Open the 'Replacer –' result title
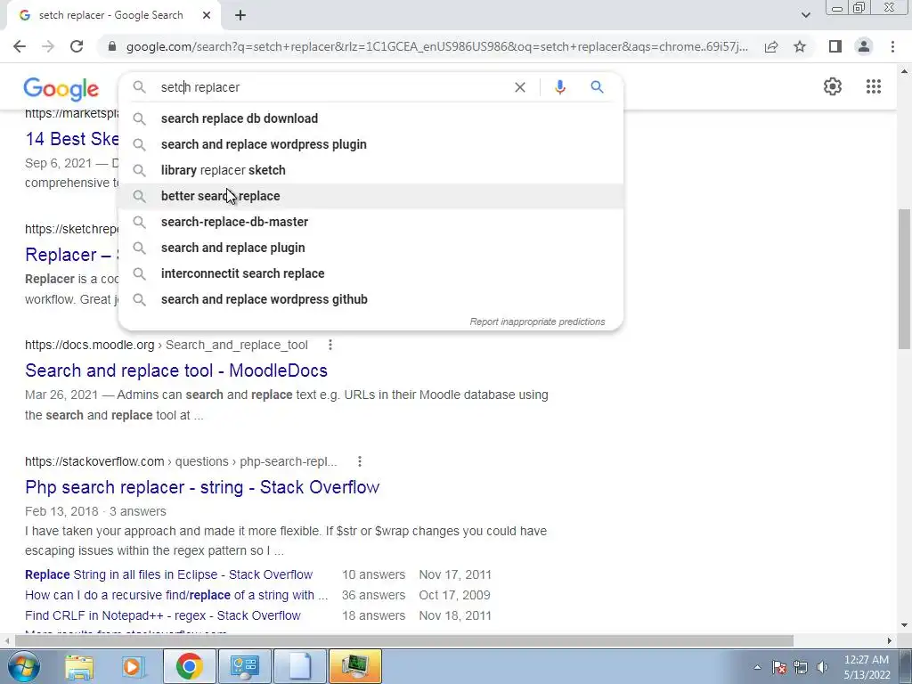This screenshot has width=912, height=684. [71, 255]
